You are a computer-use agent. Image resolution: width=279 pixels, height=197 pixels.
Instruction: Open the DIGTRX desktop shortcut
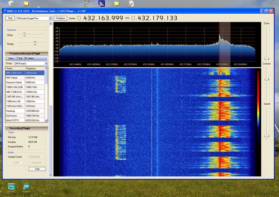11,188
